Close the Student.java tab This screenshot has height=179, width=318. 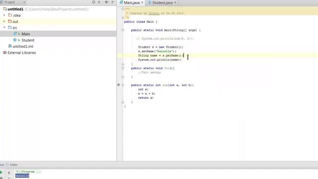(x=175, y=2)
